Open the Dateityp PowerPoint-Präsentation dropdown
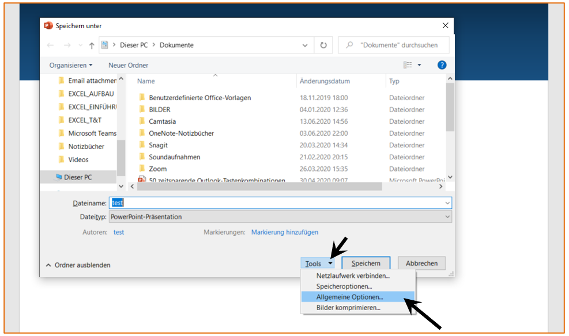569x336 pixels. click(280, 217)
